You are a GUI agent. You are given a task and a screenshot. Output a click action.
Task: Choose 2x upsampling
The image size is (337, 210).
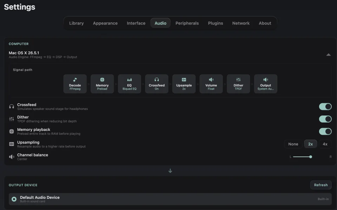(x=310, y=144)
